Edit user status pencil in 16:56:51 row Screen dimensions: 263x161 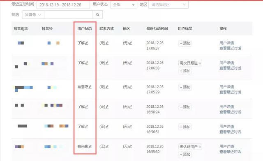coord(87,127)
